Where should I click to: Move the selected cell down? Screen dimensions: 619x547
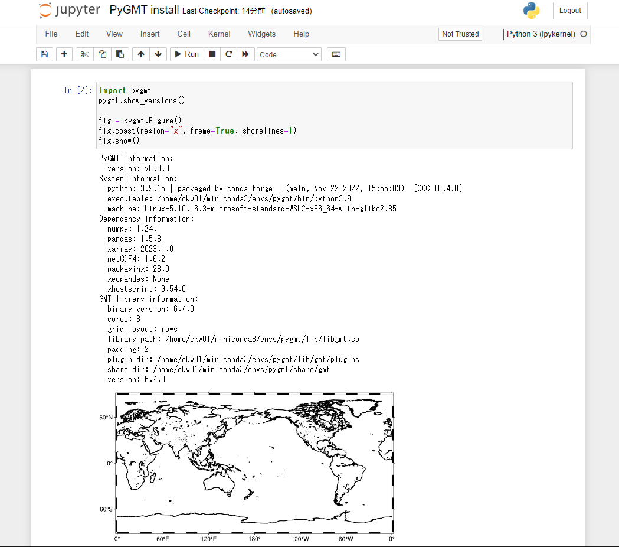(158, 54)
